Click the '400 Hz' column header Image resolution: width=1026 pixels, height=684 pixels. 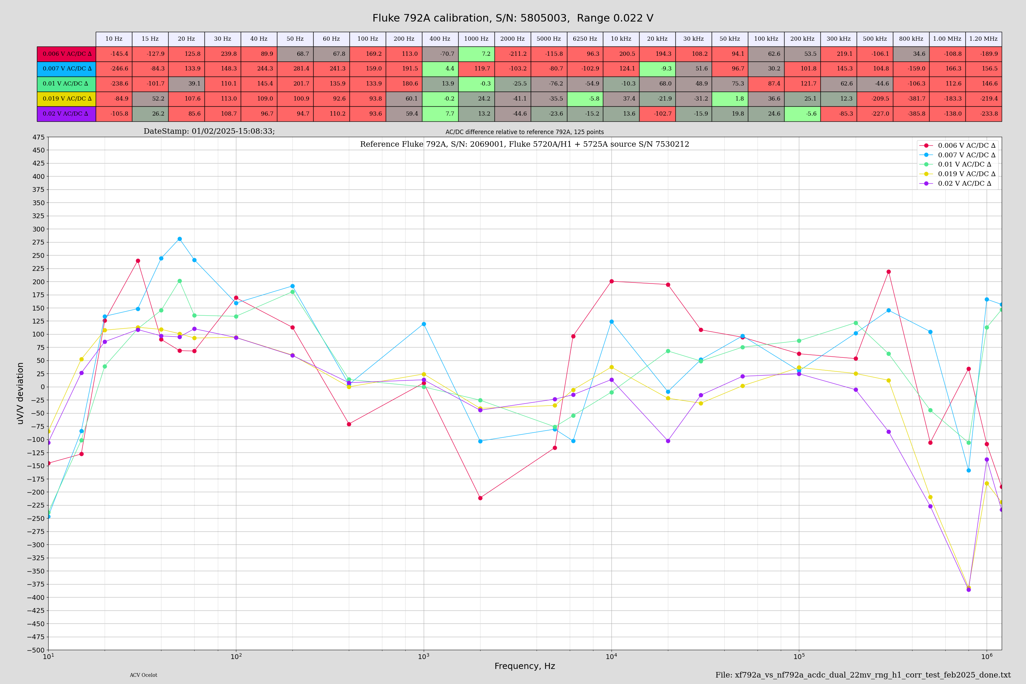click(440, 39)
